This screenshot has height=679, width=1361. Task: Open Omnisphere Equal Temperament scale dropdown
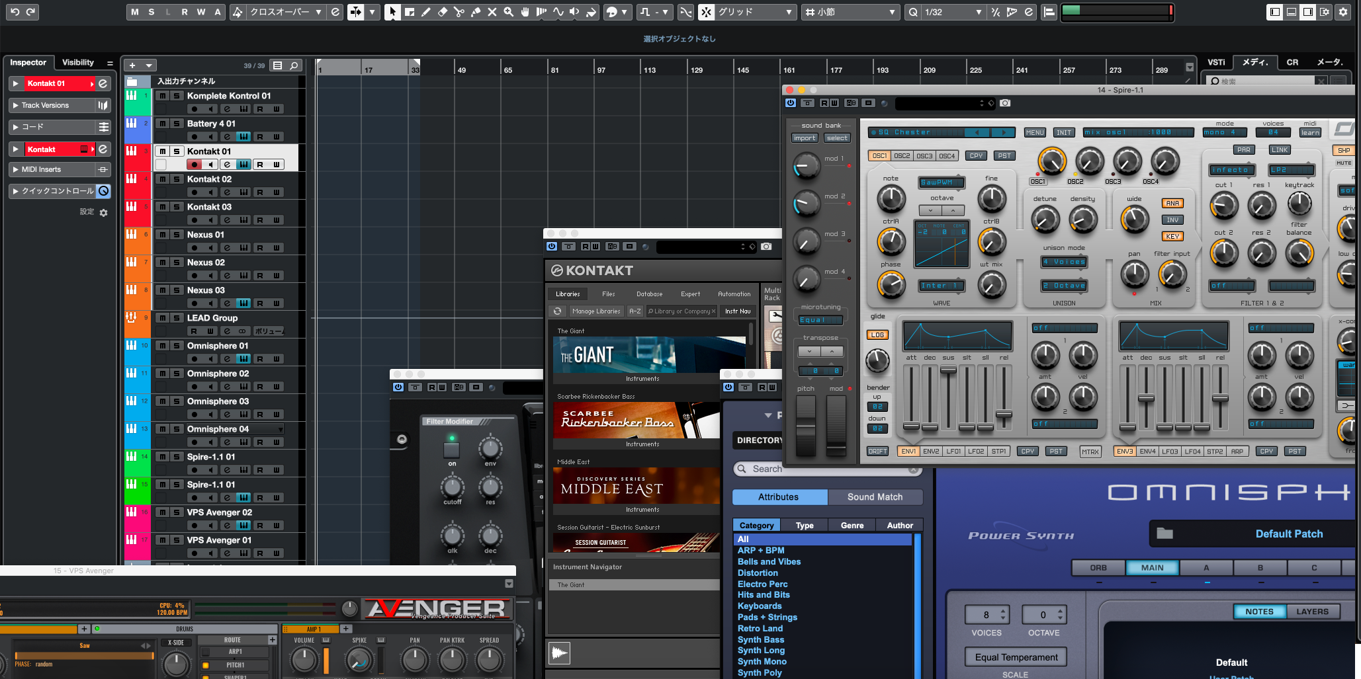point(1016,657)
